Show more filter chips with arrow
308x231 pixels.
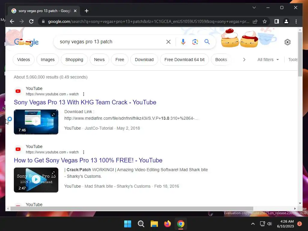pos(244,60)
